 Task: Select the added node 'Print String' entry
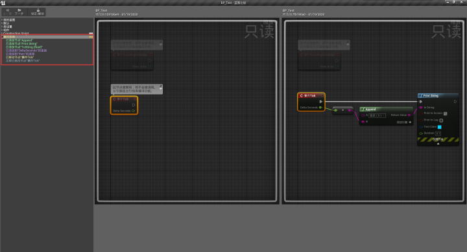tap(22, 44)
